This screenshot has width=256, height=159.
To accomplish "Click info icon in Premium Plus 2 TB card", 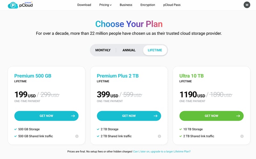I will [x=159, y=136].
